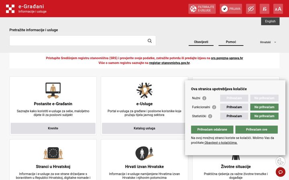
Task: Open the red chat bubble icon
Action: (280, 172)
